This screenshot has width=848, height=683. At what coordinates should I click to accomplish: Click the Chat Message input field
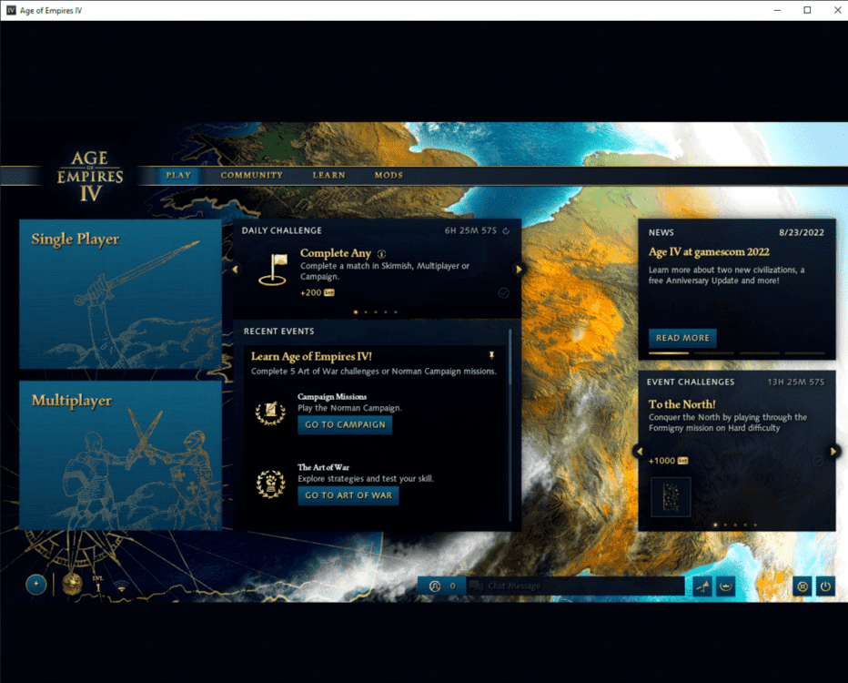[x=576, y=586]
